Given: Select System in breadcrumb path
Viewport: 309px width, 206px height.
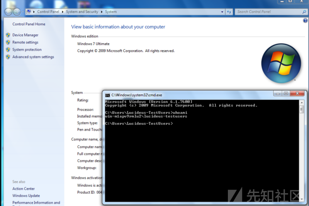Looking at the screenshot, I should point(111,12).
